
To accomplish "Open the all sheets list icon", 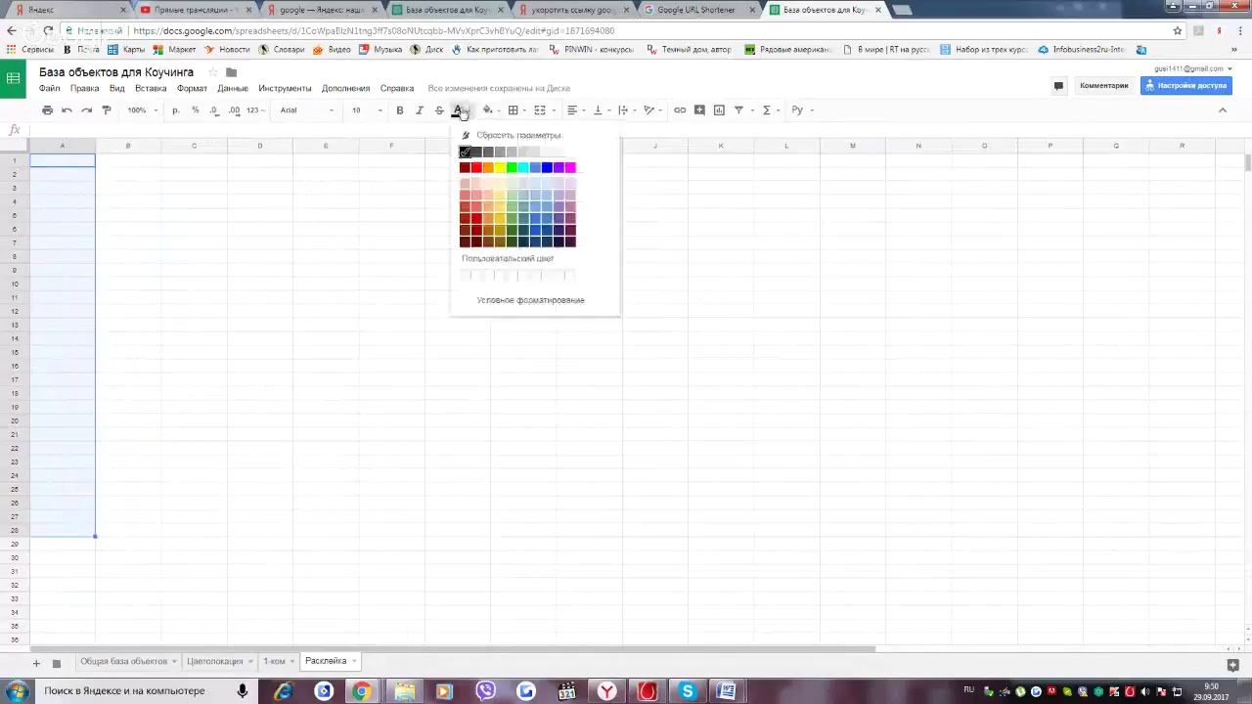I will pyautogui.click(x=56, y=663).
